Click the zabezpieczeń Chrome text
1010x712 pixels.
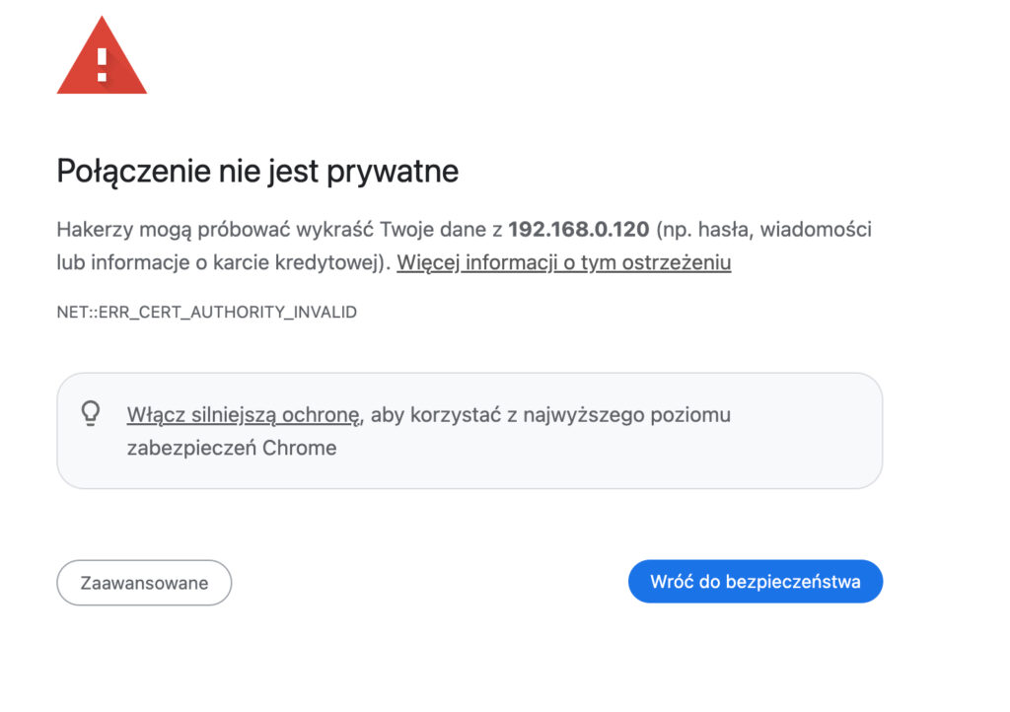pos(232,448)
